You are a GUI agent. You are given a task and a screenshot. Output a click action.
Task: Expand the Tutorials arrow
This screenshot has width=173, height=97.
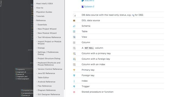coord(35,16)
